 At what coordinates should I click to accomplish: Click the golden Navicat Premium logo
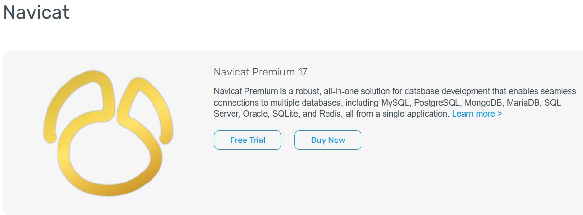(108, 133)
